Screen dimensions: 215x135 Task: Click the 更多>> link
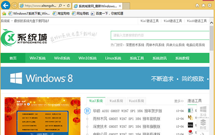tap(179, 101)
